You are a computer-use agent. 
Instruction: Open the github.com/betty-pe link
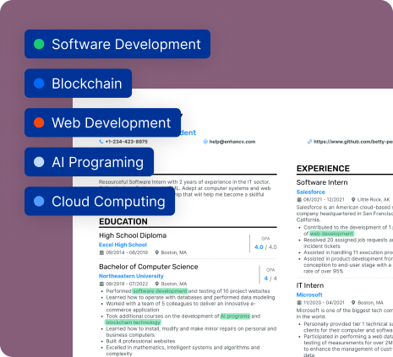click(353, 142)
